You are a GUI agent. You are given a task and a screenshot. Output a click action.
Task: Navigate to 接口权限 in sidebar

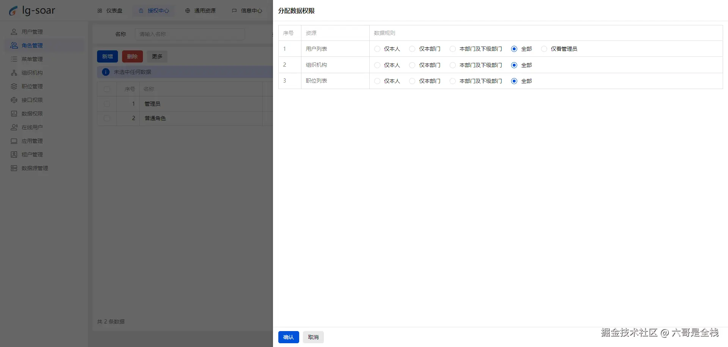(x=45, y=100)
